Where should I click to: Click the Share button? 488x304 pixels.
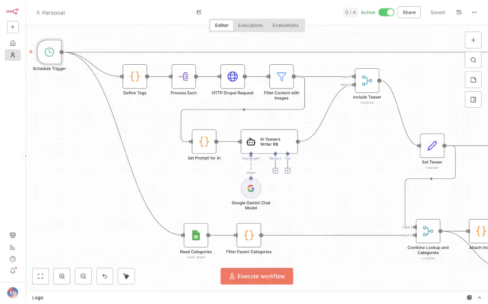click(409, 12)
